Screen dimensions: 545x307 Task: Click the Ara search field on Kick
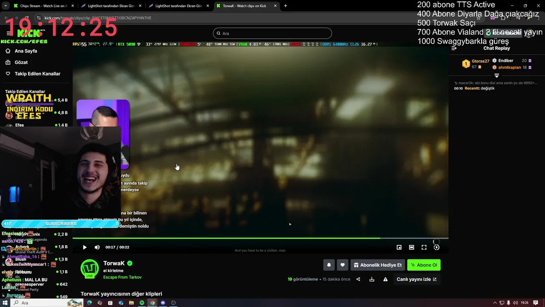[272, 33]
